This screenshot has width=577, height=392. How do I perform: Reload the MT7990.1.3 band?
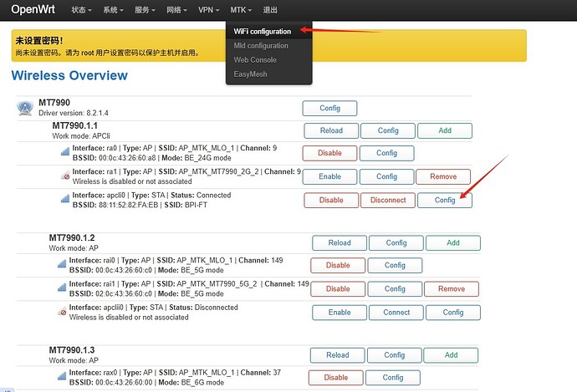tap(338, 355)
